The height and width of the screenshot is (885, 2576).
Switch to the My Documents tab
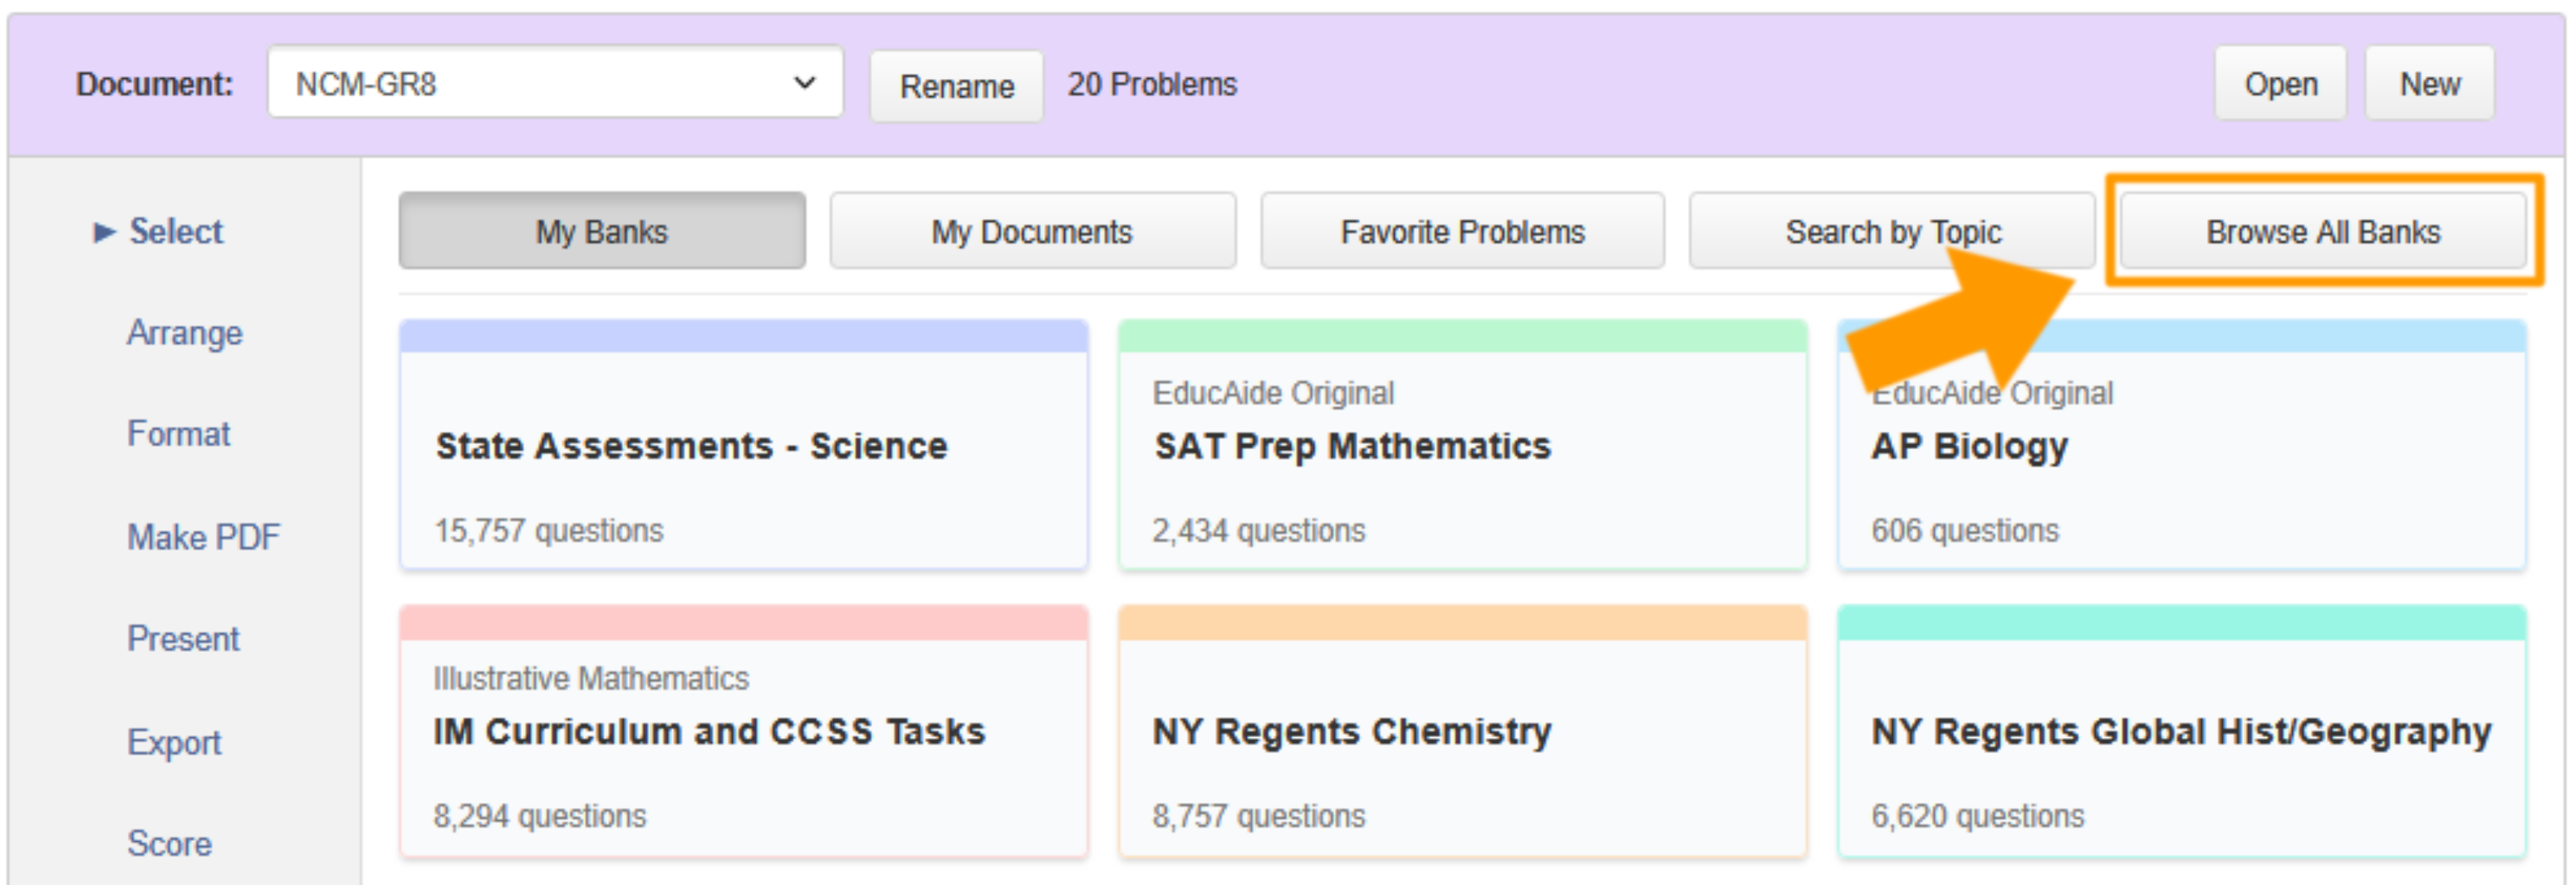[1031, 232]
